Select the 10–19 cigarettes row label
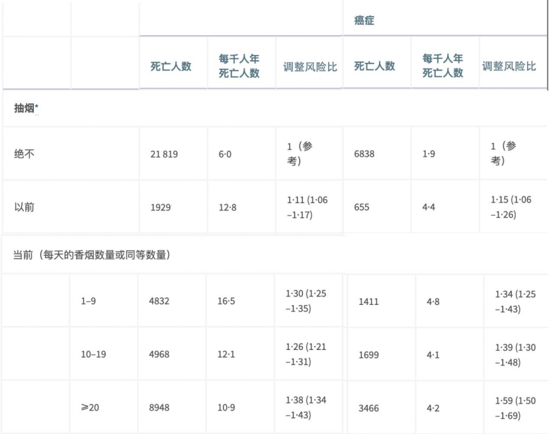Viewport: 549px width, 434px height. point(93,354)
